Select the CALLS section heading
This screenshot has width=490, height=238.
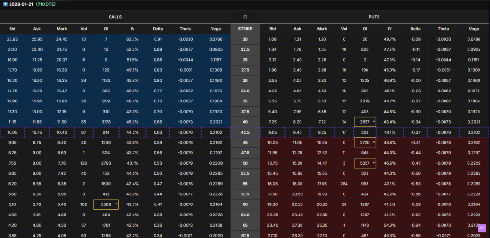[x=114, y=16]
